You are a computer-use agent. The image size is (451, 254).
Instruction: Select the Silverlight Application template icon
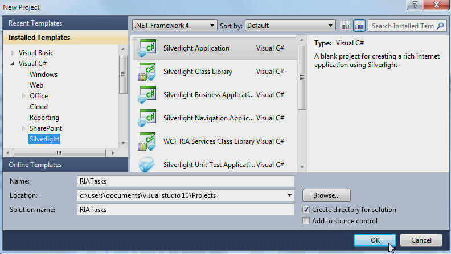(x=147, y=48)
